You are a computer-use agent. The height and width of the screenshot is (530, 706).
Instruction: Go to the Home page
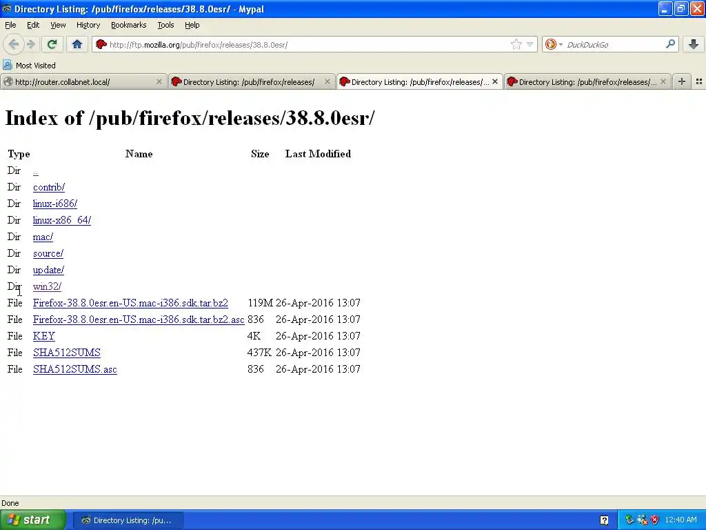tap(77, 44)
